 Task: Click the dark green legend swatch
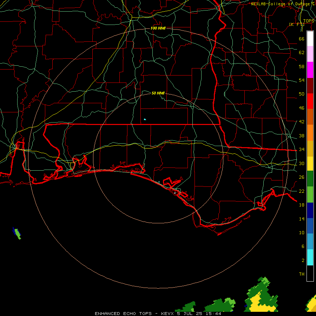tap(310, 179)
